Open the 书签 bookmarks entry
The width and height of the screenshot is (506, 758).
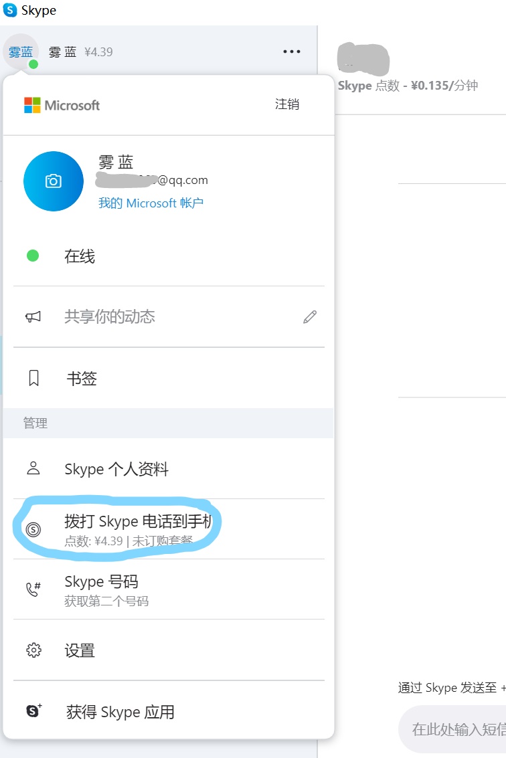82,379
